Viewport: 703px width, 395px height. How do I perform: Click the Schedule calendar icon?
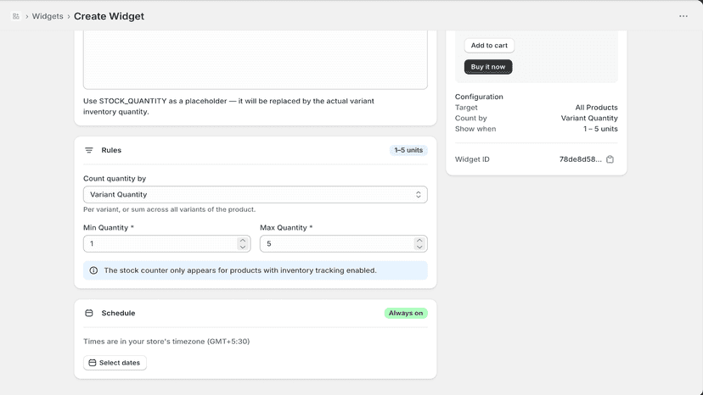(89, 313)
